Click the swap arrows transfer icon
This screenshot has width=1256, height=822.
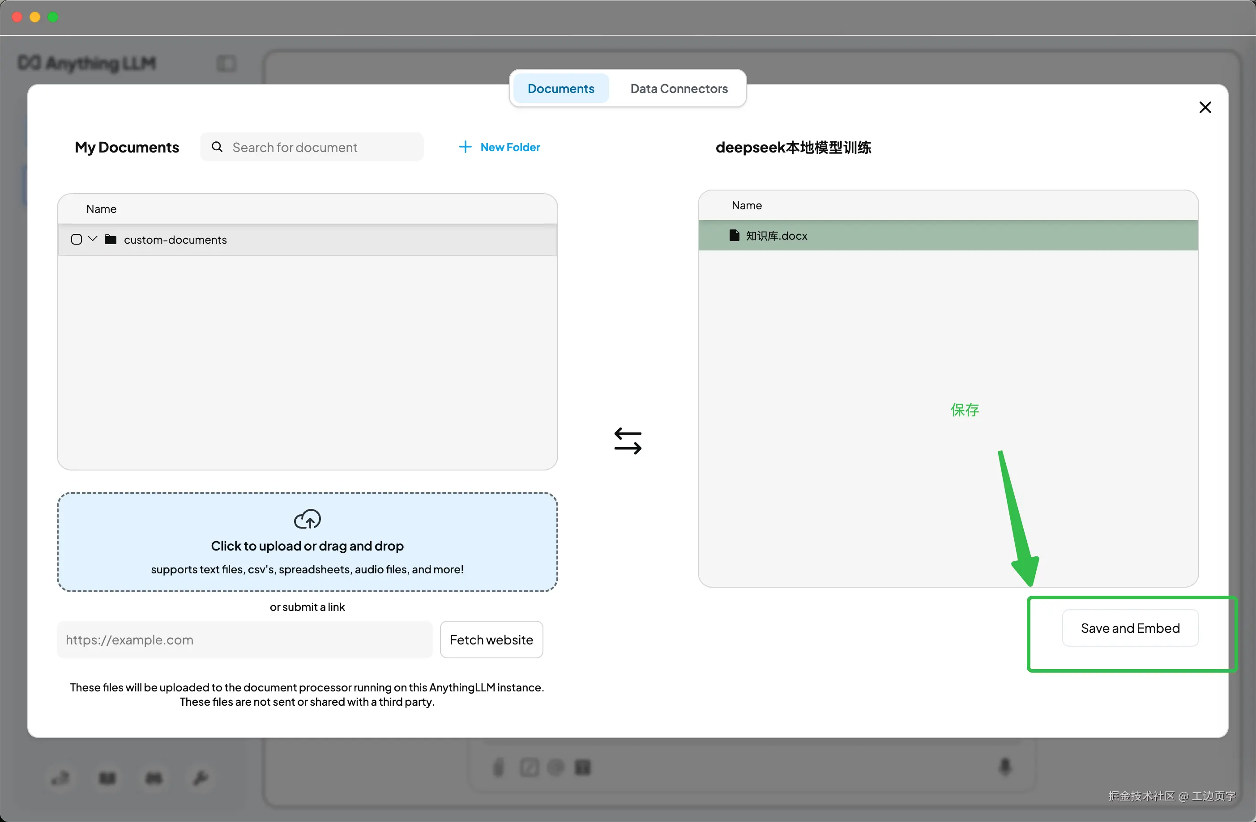tap(628, 441)
